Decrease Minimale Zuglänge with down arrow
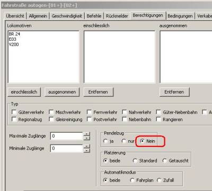212x191 pixels. [86, 150]
